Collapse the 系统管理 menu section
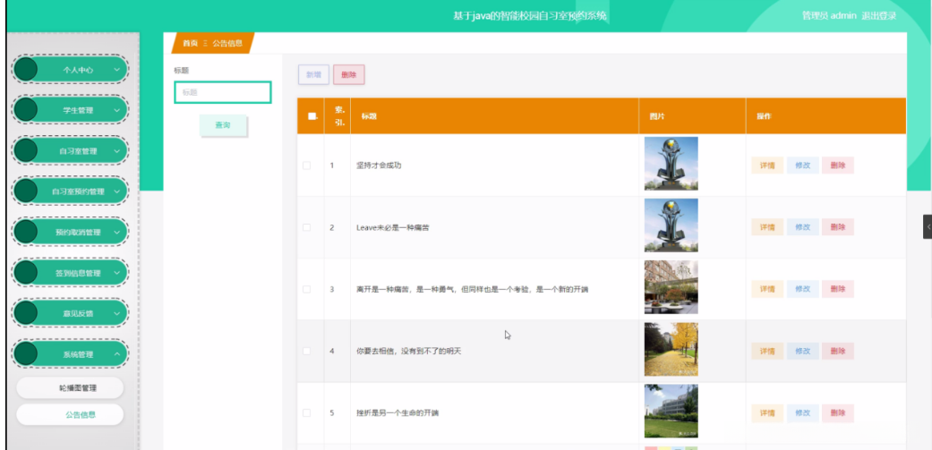This screenshot has width=932, height=450. tap(116, 354)
